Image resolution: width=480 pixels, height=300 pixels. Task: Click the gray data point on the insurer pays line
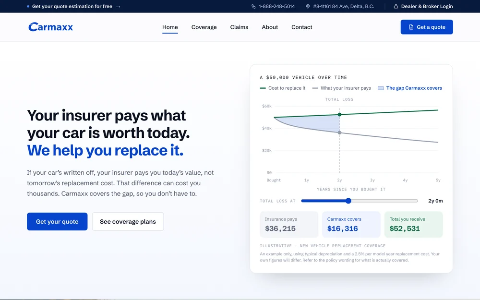point(339,133)
